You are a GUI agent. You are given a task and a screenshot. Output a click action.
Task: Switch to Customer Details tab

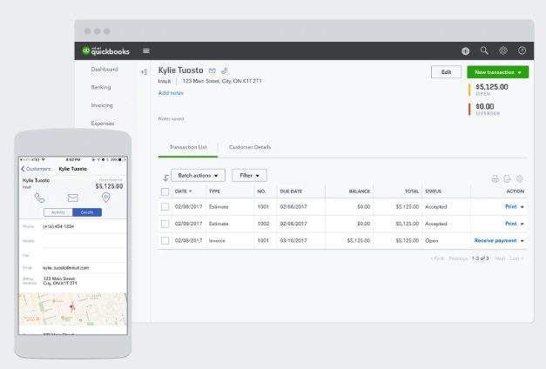click(x=250, y=147)
